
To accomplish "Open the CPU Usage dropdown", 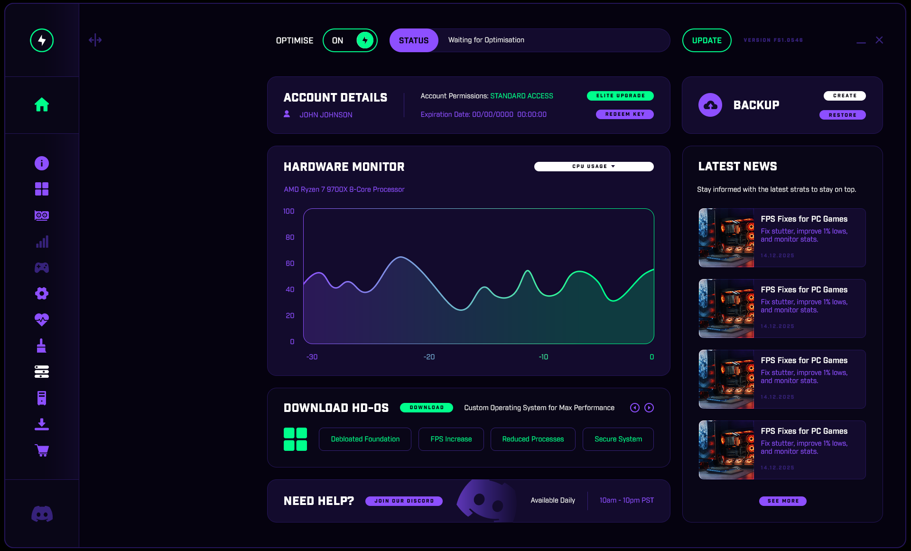I will click(594, 167).
